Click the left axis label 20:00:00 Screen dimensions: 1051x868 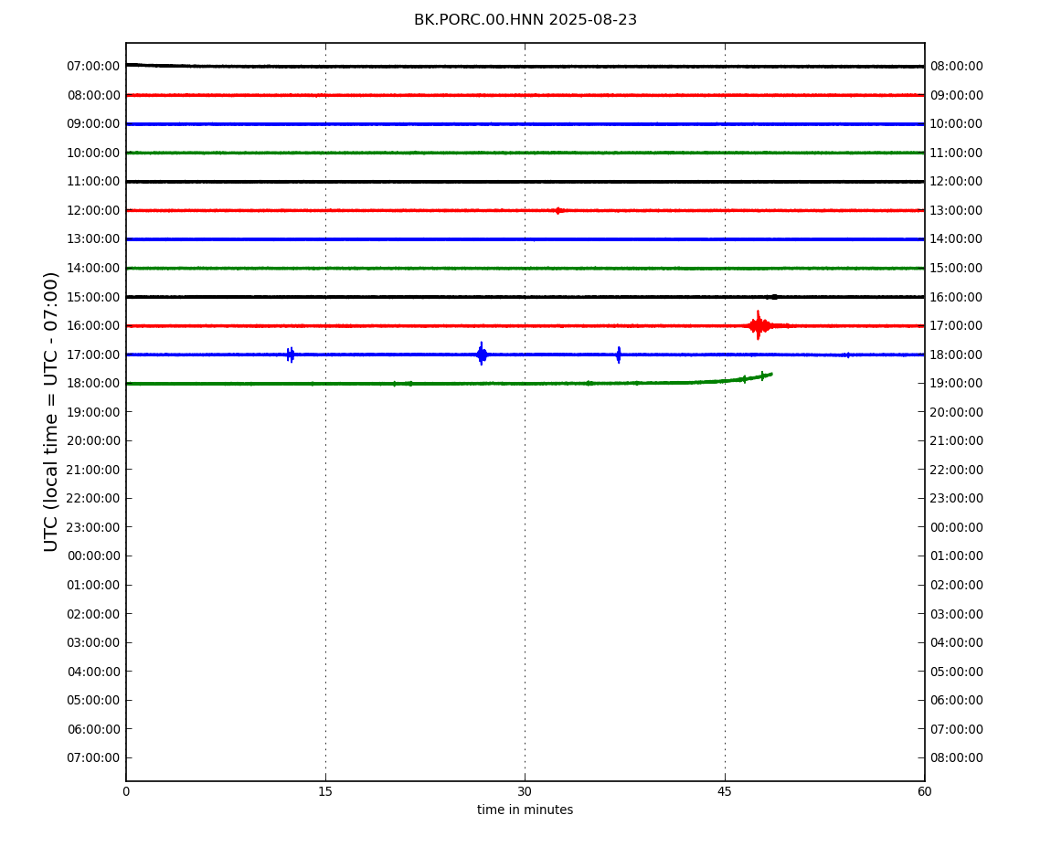(93, 441)
